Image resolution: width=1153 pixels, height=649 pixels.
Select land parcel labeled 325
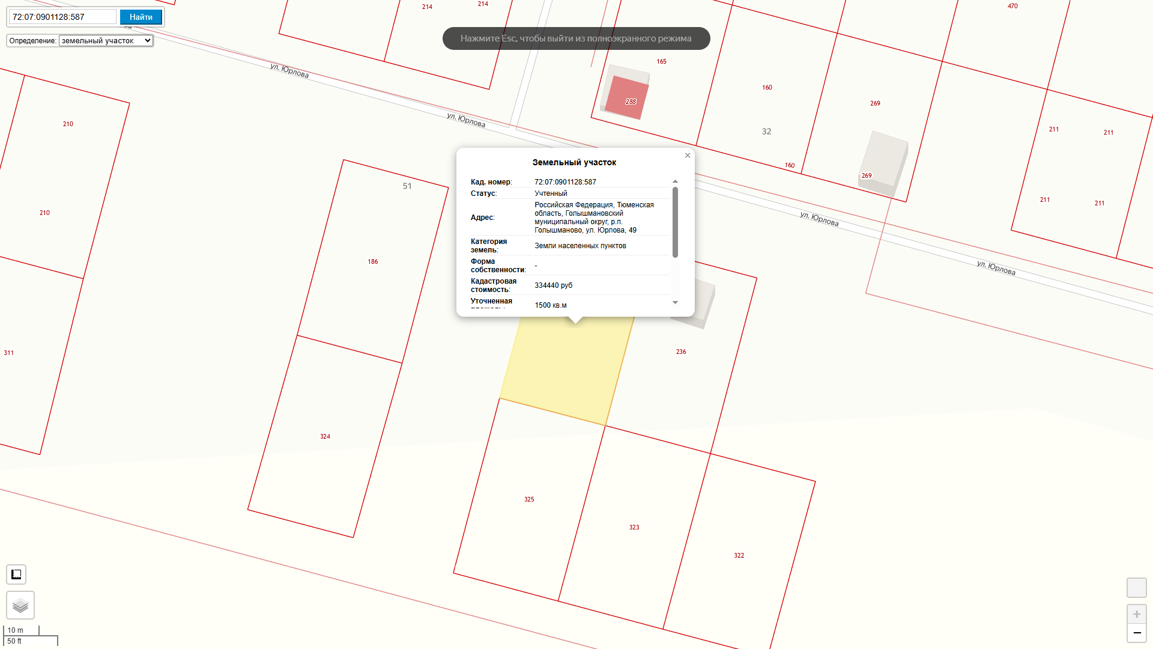click(528, 499)
